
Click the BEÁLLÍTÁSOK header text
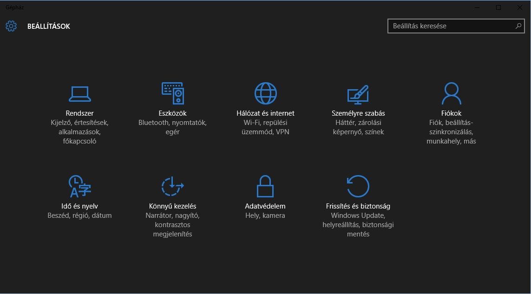pyautogui.click(x=49, y=26)
